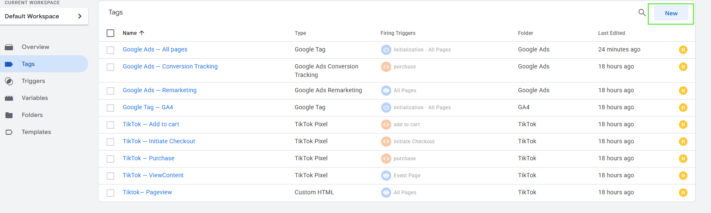
Task: Click paused icon for Google Ads — Remarketing
Action: [683, 91]
